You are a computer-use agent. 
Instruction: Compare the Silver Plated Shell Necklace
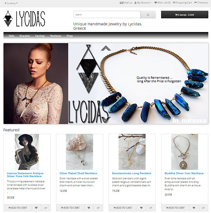click(x=98, y=208)
